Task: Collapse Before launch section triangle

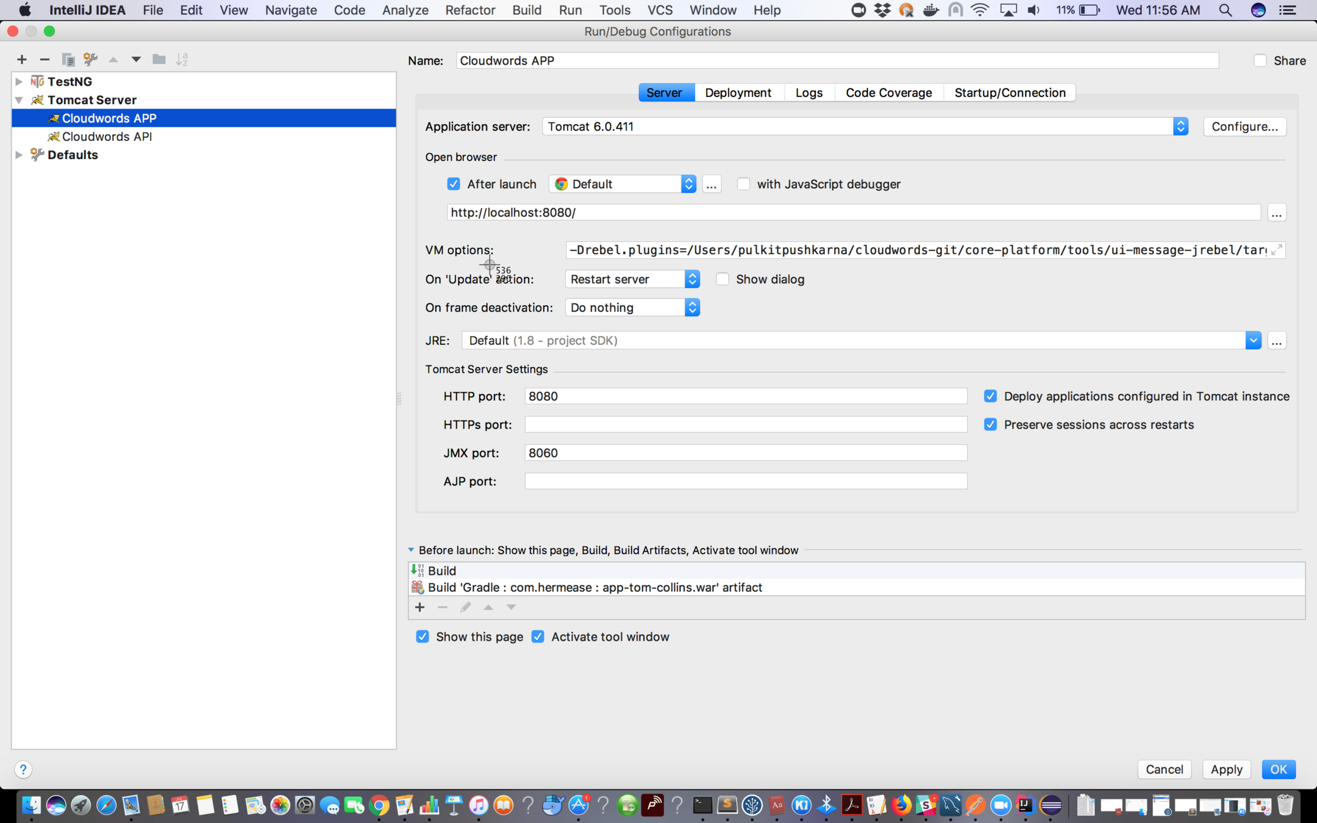Action: 411,550
